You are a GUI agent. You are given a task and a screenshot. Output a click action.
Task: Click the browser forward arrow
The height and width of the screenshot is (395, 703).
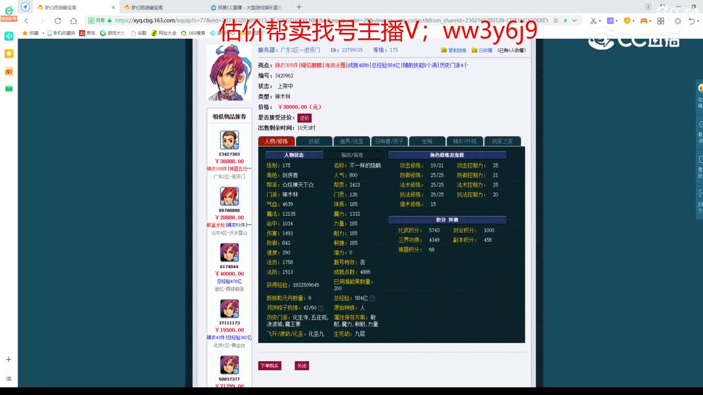[x=42, y=21]
